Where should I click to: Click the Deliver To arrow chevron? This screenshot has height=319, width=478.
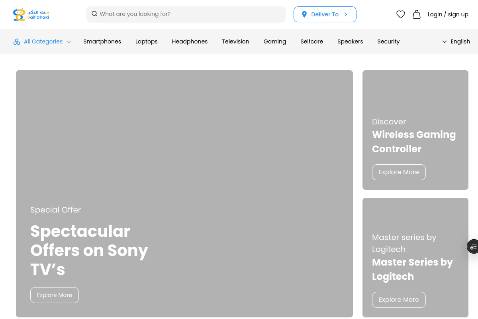346,14
